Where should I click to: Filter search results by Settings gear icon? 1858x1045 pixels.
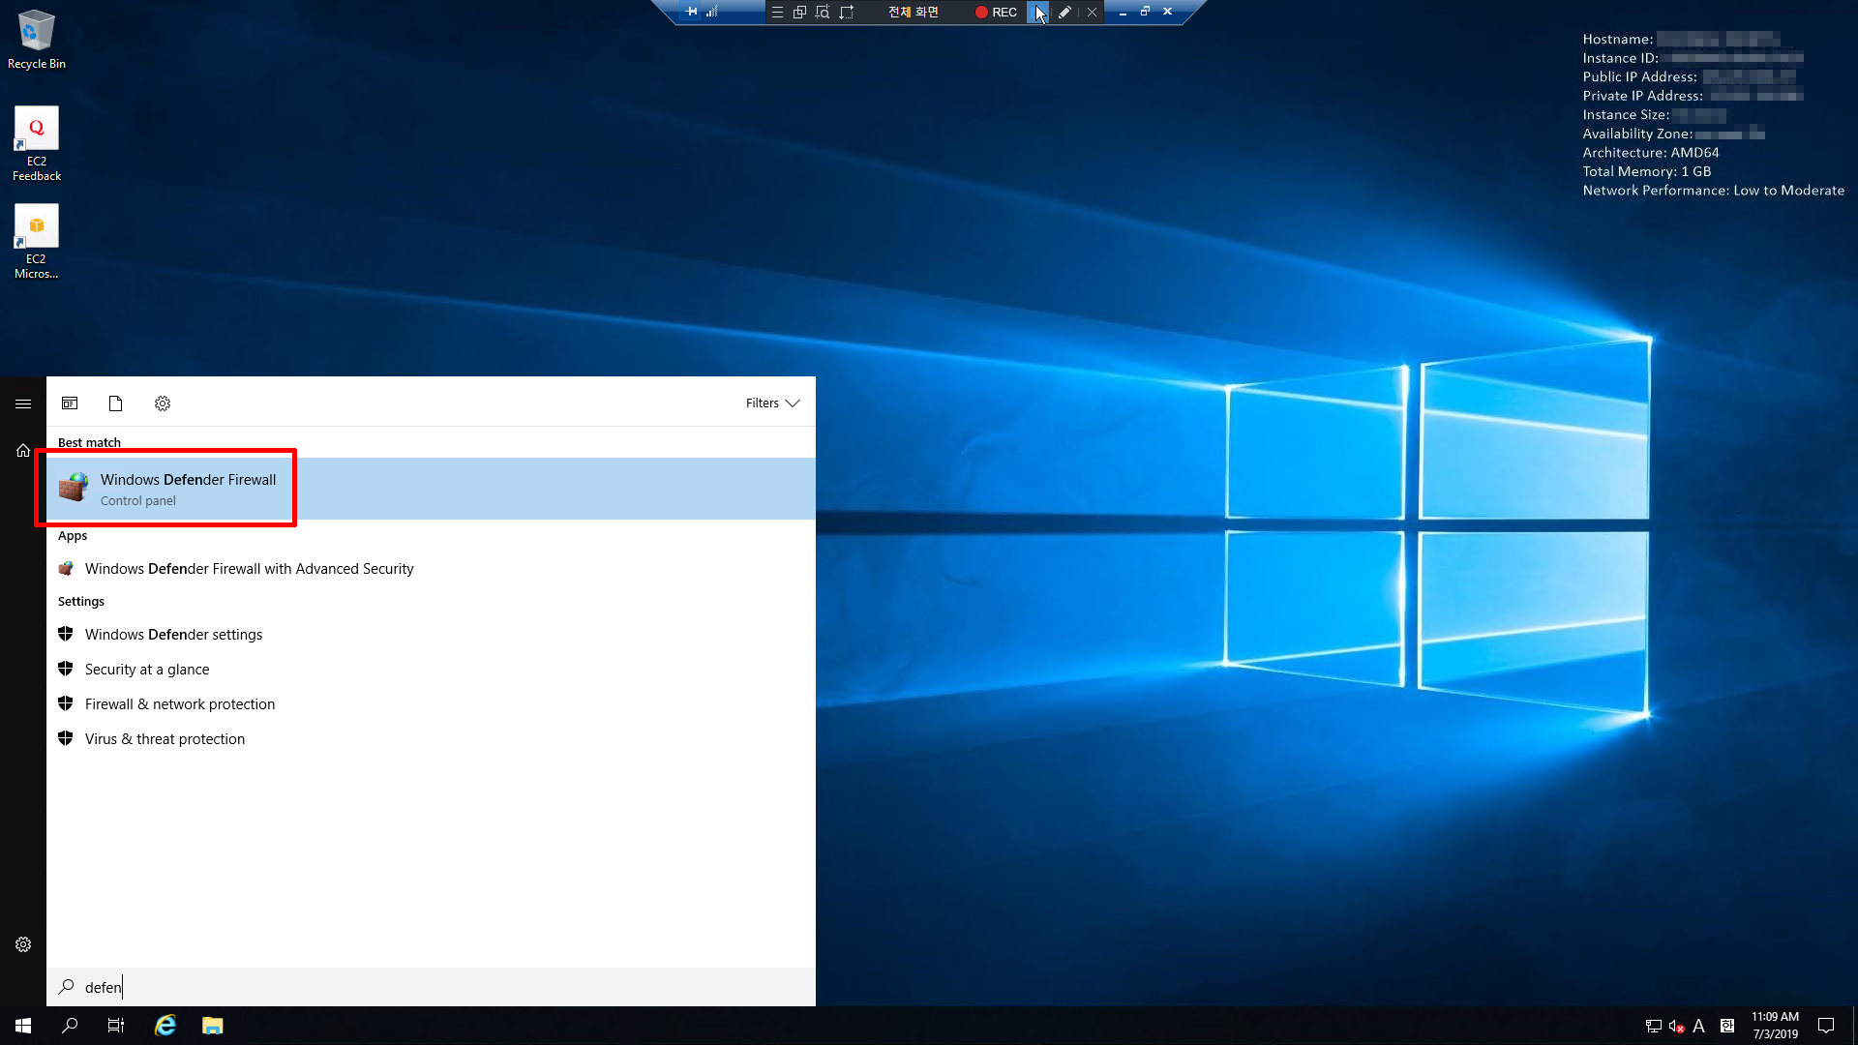pos(163,403)
